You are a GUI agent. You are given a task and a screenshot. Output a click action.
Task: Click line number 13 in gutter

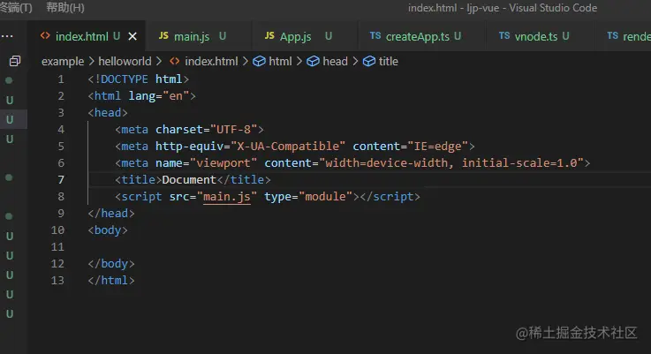coord(57,281)
